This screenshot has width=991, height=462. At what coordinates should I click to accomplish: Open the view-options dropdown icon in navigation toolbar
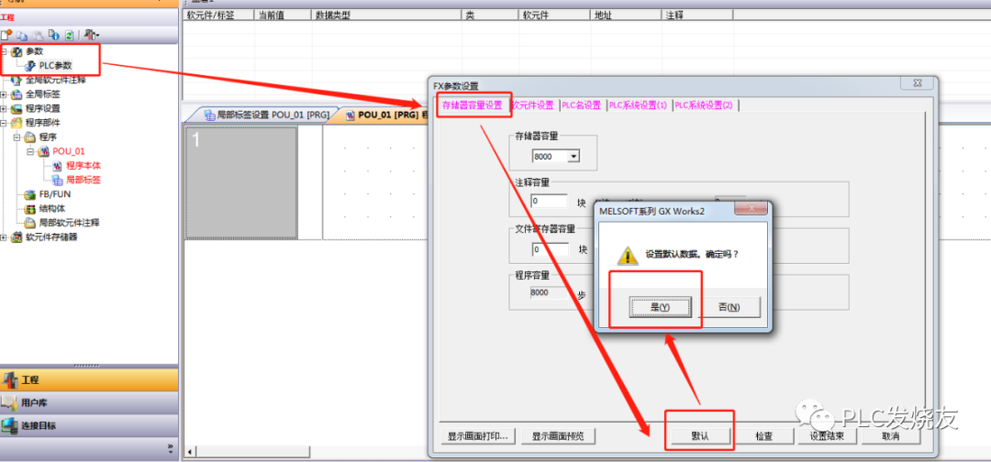point(93,36)
